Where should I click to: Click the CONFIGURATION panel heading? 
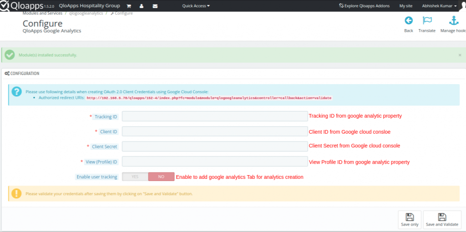pos(25,73)
